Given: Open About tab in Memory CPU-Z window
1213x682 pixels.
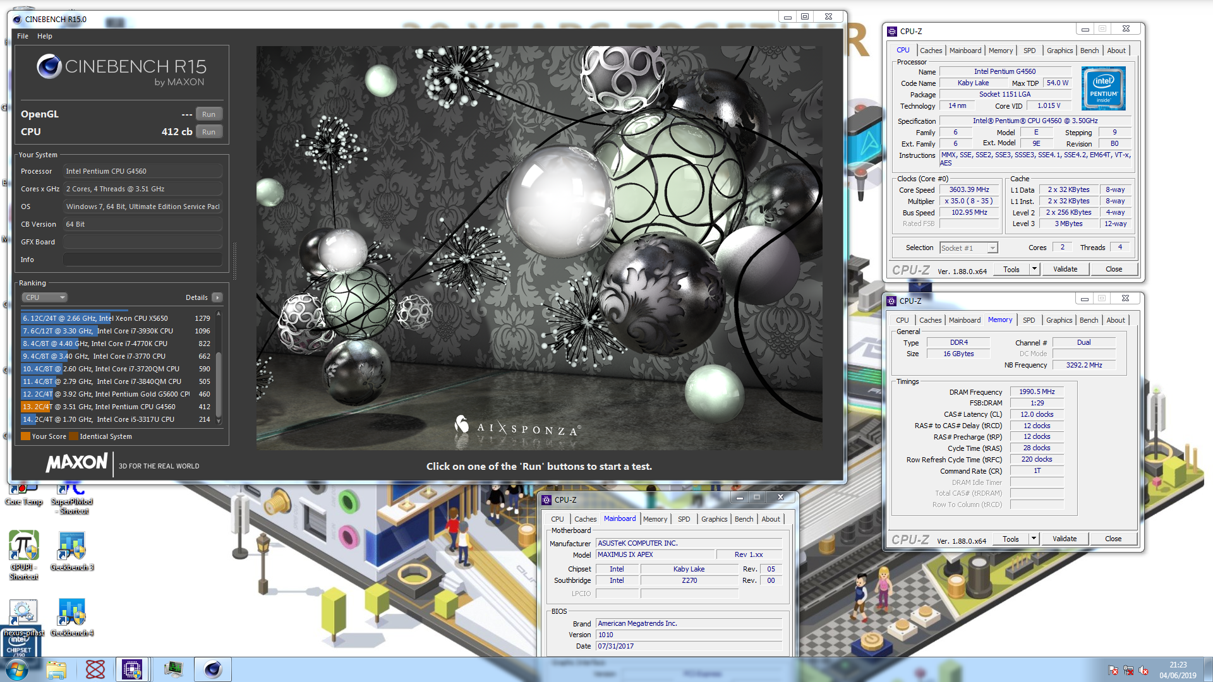Looking at the screenshot, I should pos(1115,320).
